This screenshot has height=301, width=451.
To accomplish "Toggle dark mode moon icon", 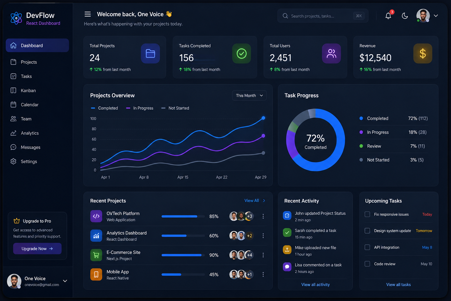I will [x=405, y=16].
